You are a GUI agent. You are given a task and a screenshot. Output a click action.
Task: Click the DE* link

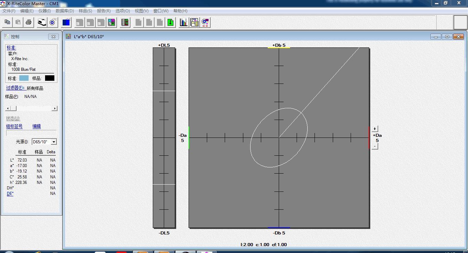tap(10, 194)
